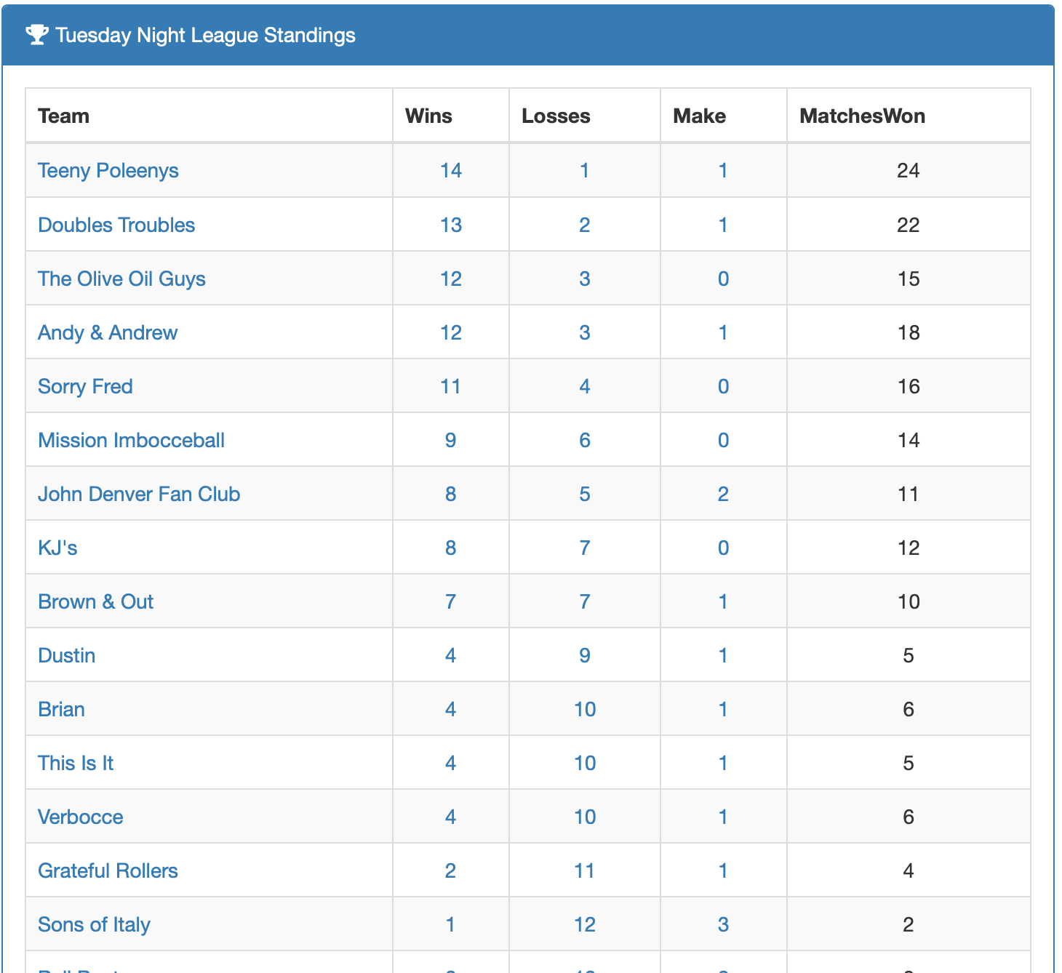This screenshot has width=1062, height=973.
Task: Open John Denver Fan Club link
Action: (139, 494)
